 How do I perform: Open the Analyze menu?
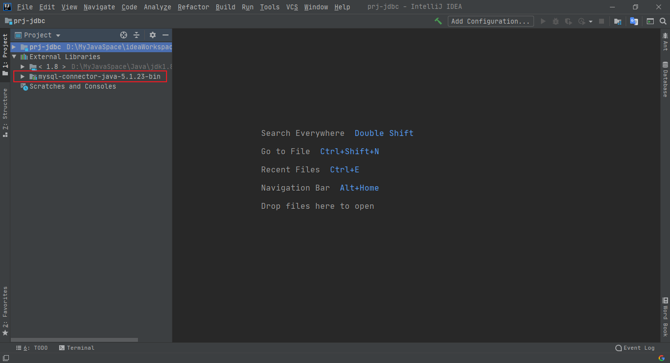pos(158,7)
